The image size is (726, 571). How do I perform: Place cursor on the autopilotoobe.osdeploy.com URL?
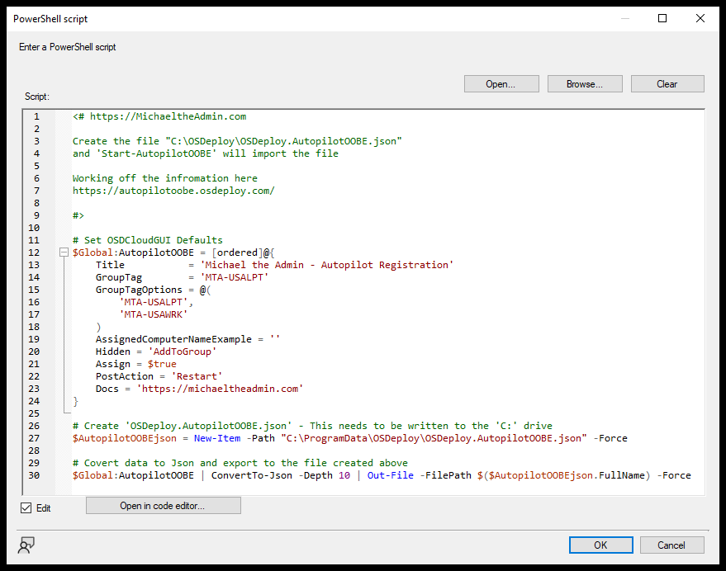(173, 191)
